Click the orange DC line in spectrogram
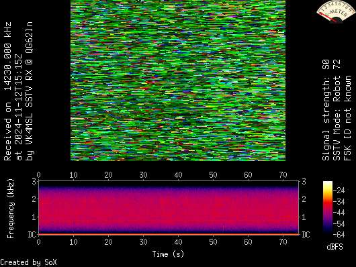 coord(169,234)
